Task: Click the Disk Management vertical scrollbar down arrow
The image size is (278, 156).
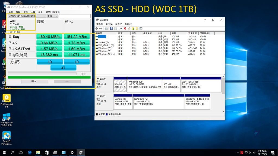Action: tap(223, 111)
